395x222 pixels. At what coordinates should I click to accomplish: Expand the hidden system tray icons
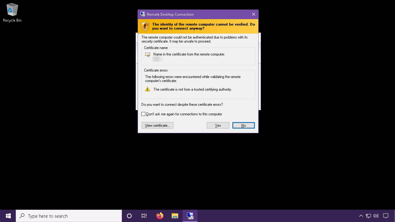pyautogui.click(x=361, y=216)
